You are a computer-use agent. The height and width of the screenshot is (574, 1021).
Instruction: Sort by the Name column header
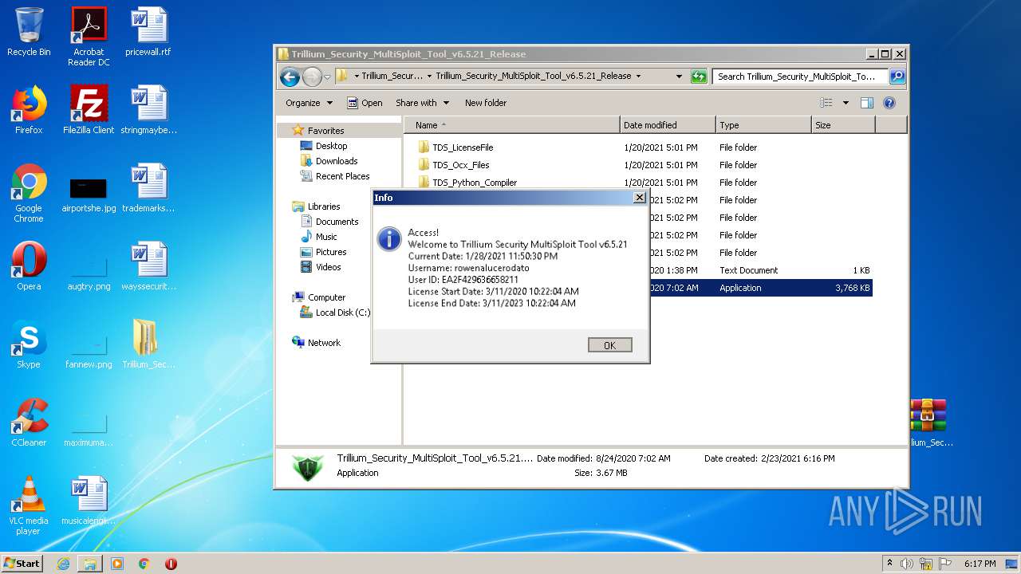(x=512, y=125)
